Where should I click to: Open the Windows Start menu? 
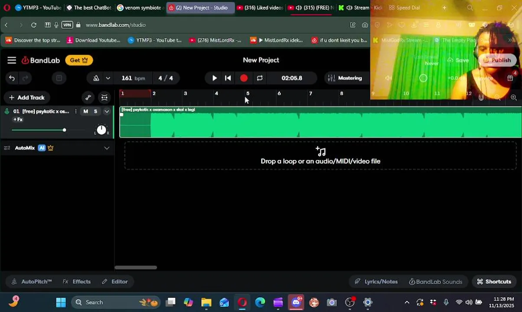61,302
